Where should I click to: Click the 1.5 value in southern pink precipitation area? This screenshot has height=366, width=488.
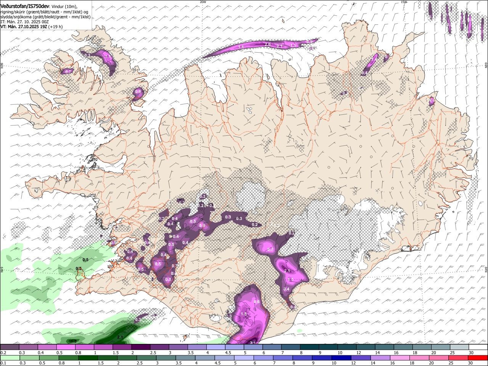[x=244, y=314]
